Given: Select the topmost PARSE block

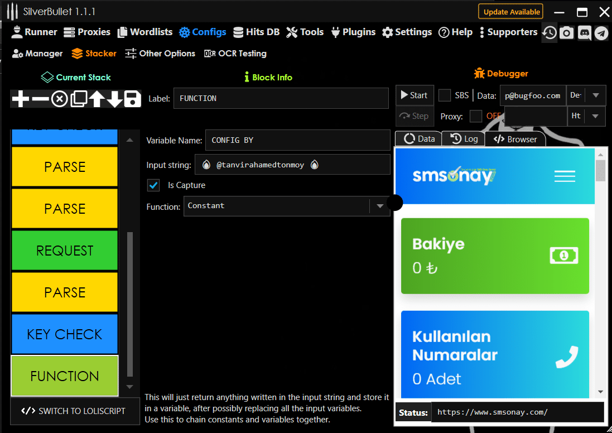Looking at the screenshot, I should [x=65, y=167].
